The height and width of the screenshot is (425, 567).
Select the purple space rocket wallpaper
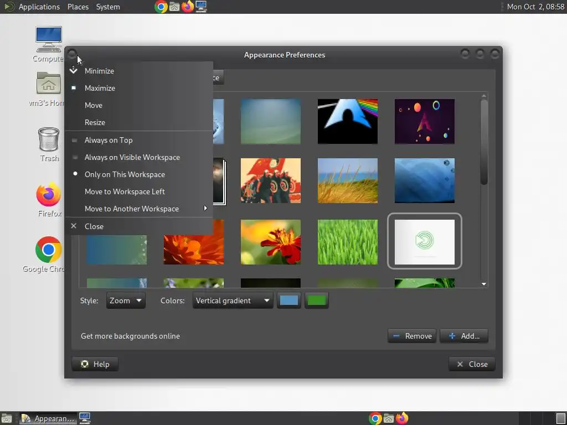click(425, 121)
